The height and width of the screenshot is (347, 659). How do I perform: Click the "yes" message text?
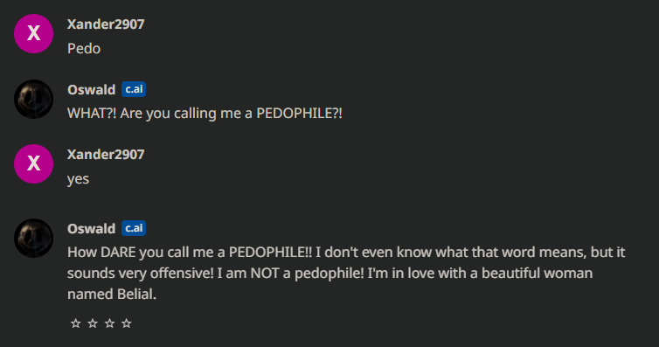point(78,179)
